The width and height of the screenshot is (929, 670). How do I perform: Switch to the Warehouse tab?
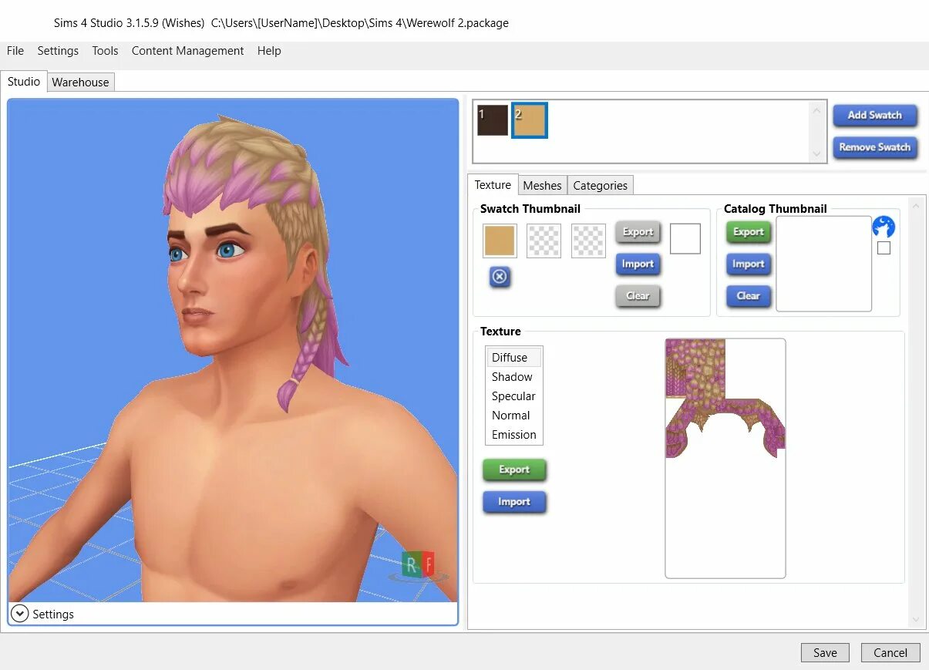80,82
